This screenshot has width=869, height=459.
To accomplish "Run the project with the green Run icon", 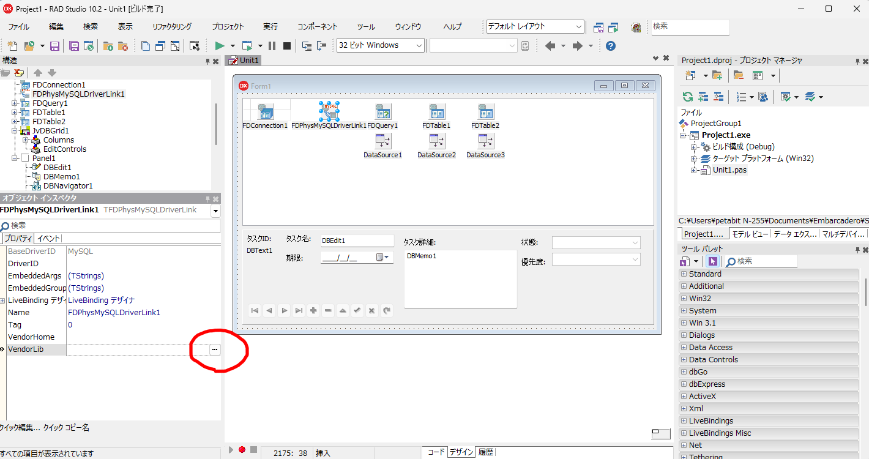I will pyautogui.click(x=220, y=45).
